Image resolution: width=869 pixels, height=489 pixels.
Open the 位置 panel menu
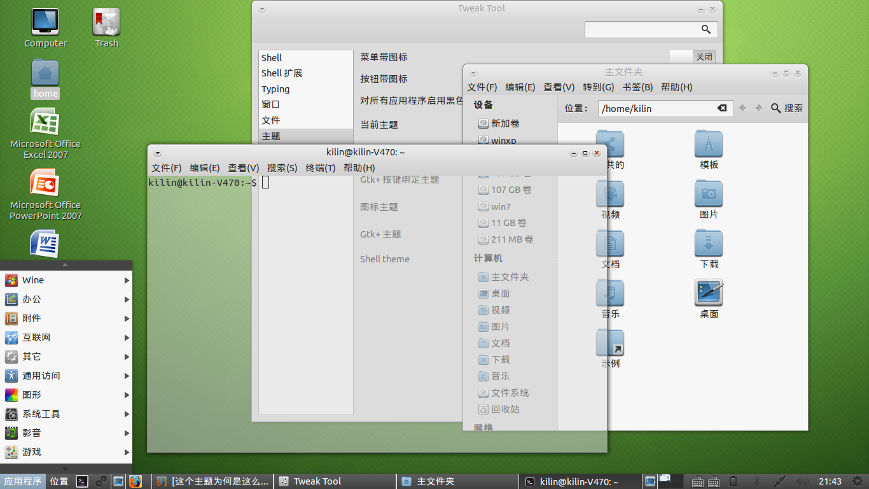tap(59, 481)
